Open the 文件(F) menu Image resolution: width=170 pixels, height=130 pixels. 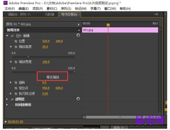10,9
